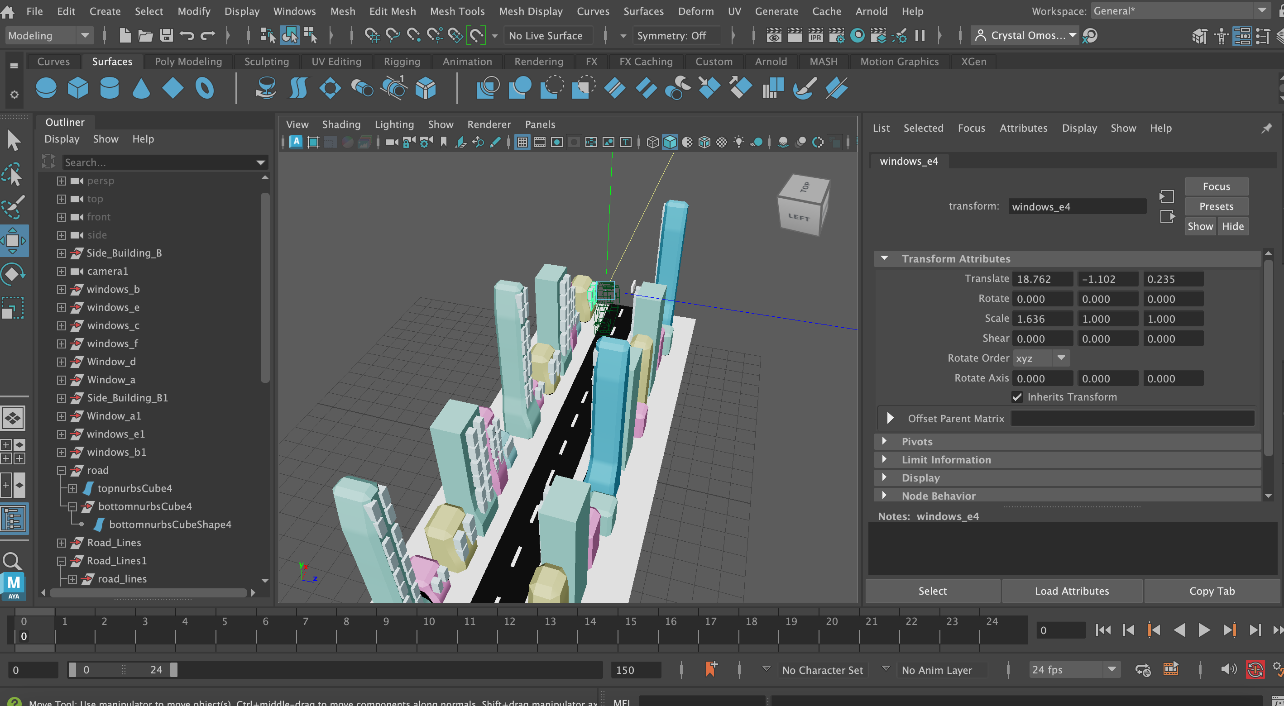
Task: Open the Rotate Order xyz dropdown
Action: click(x=1042, y=358)
